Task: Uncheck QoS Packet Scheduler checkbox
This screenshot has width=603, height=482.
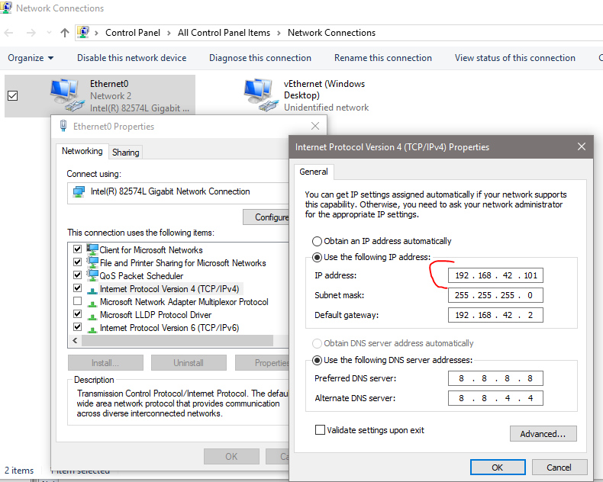Action: click(77, 275)
